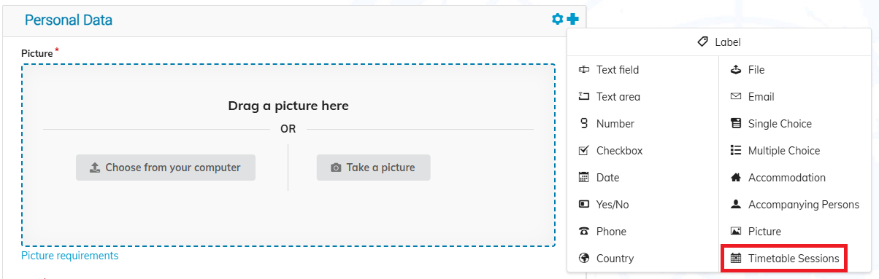879x279 pixels.
Task: Add an Accommodation field
Action: click(x=795, y=178)
